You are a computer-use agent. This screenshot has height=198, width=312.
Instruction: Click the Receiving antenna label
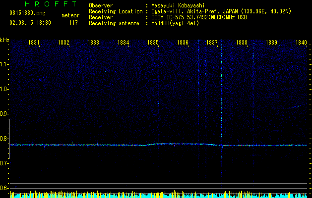point(114,23)
